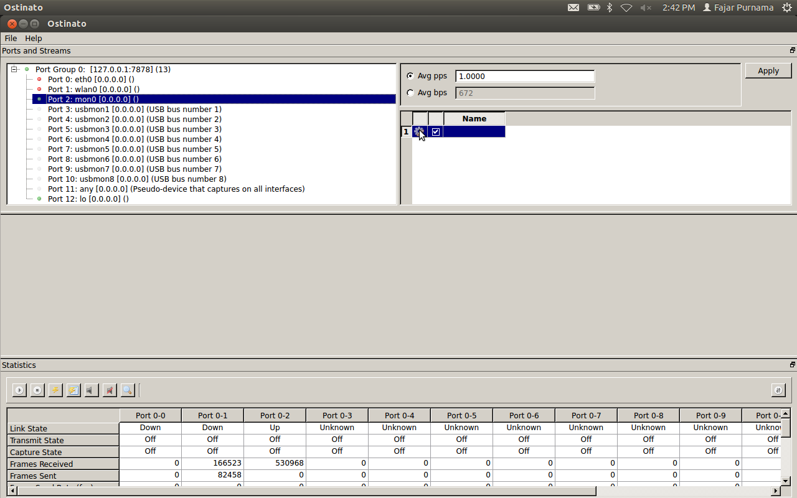Select Port 0-5 column header
The image size is (797, 498).
(x=462, y=415)
